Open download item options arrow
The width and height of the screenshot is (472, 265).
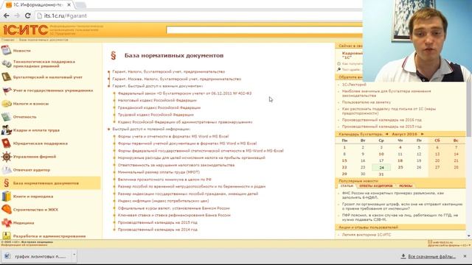tap(74, 255)
